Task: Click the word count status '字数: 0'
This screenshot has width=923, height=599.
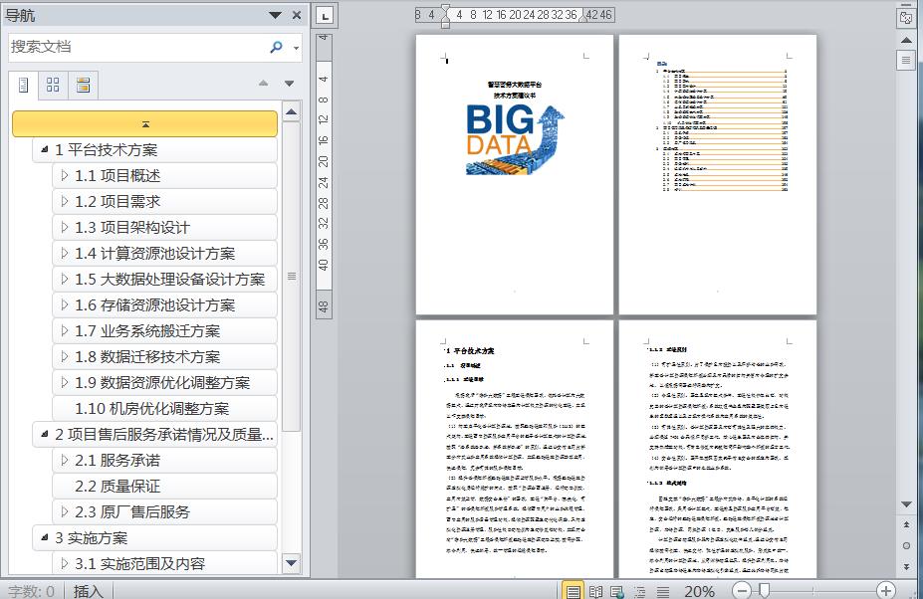Action: [x=31, y=591]
